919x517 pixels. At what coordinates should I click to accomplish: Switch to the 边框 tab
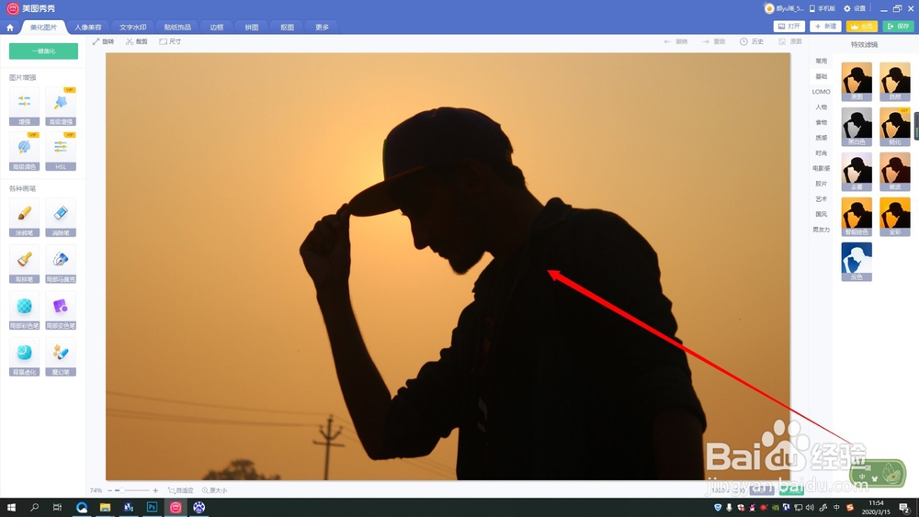[217, 27]
